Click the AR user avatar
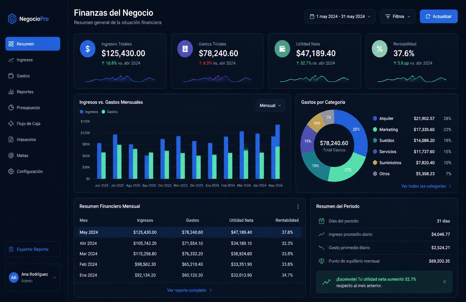Image resolution: width=466 pixels, height=302 pixels. [14, 277]
